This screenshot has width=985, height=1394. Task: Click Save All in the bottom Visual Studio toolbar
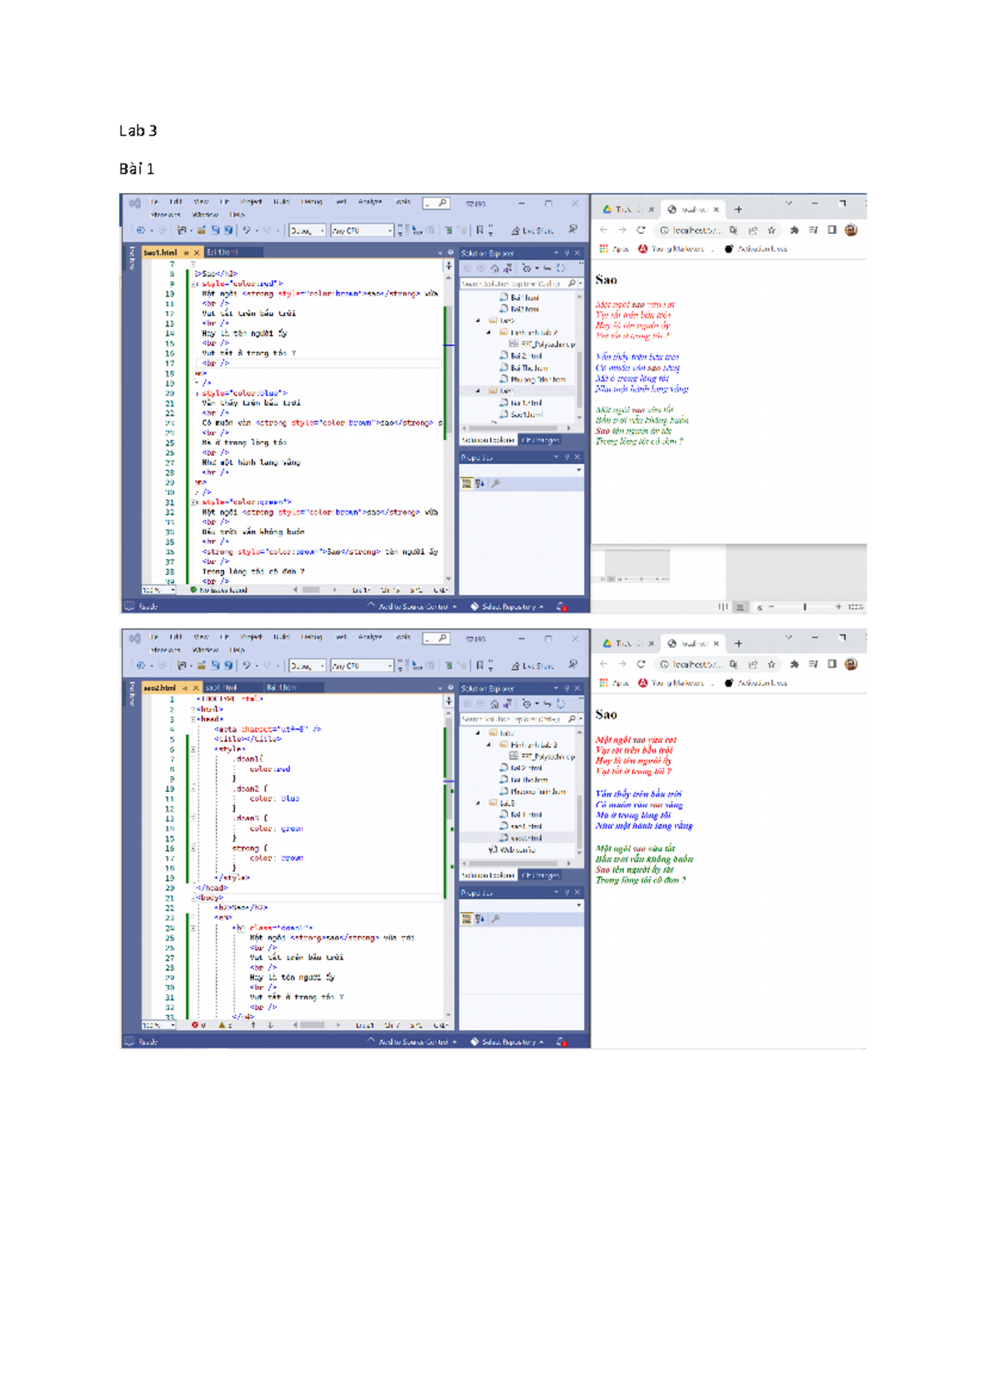(228, 666)
